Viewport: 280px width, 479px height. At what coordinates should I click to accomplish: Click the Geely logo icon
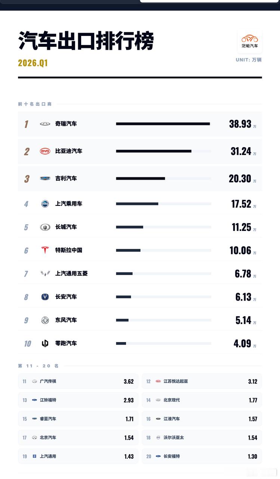45,179
